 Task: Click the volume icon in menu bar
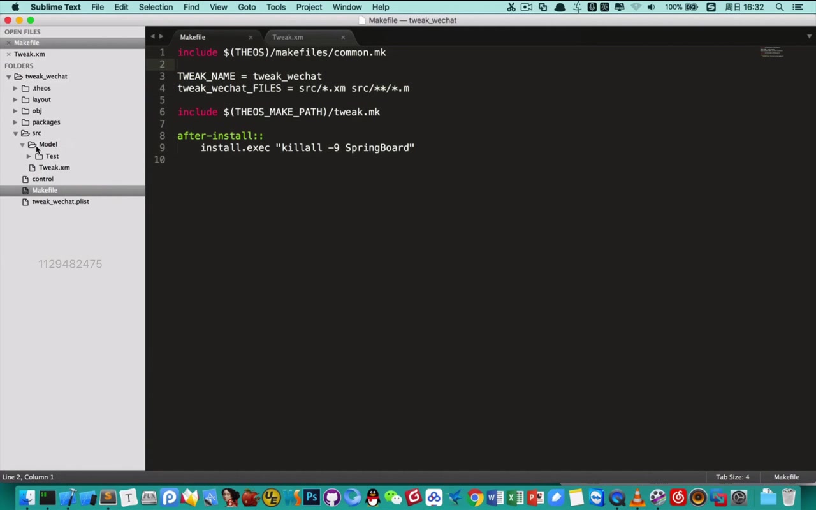click(x=651, y=7)
